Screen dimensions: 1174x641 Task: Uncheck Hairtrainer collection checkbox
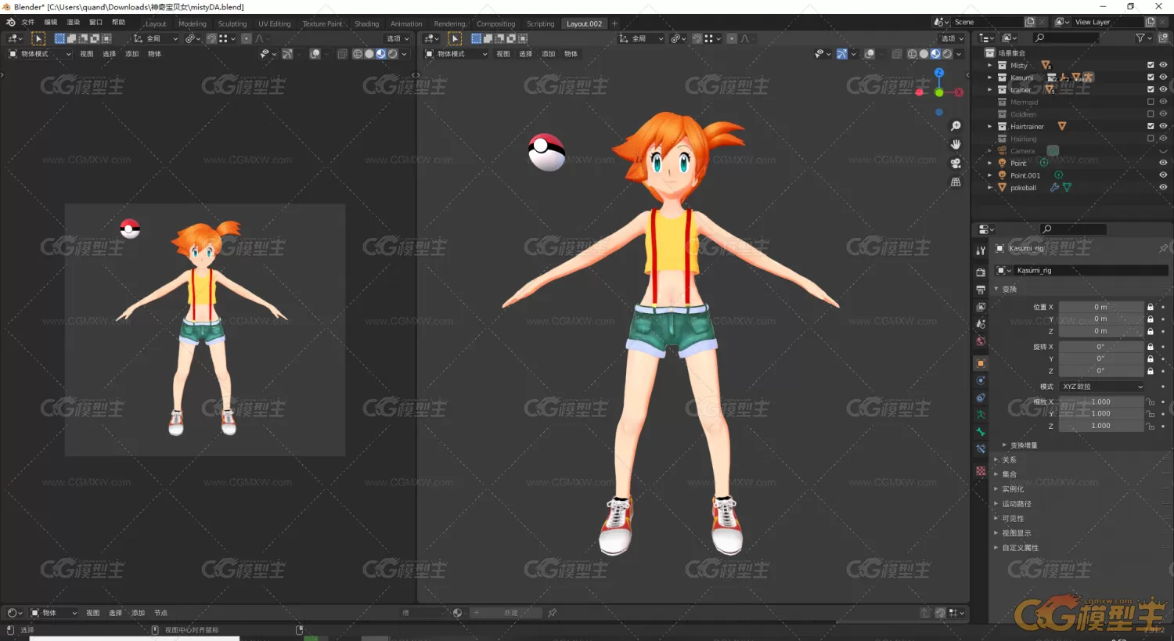point(1151,126)
